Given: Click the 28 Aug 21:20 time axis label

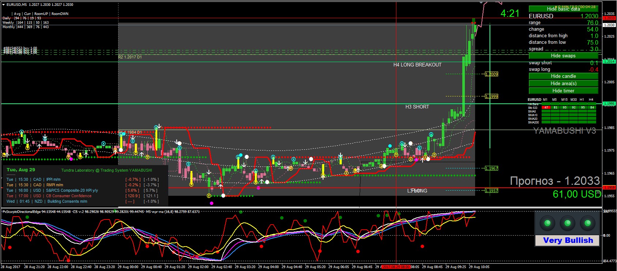Looking at the screenshot, I should (34, 267).
